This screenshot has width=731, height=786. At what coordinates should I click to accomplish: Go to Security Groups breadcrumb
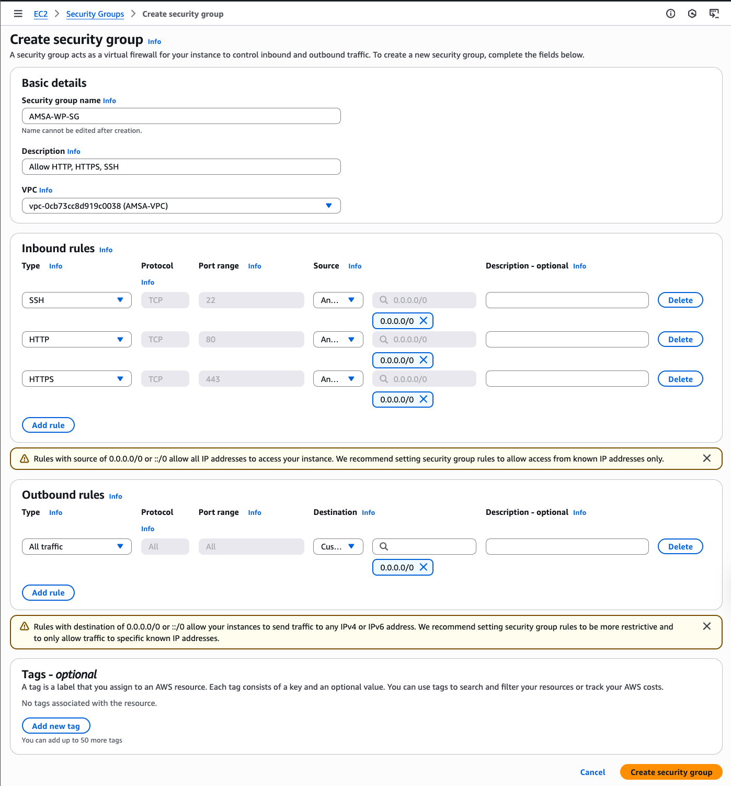point(95,14)
